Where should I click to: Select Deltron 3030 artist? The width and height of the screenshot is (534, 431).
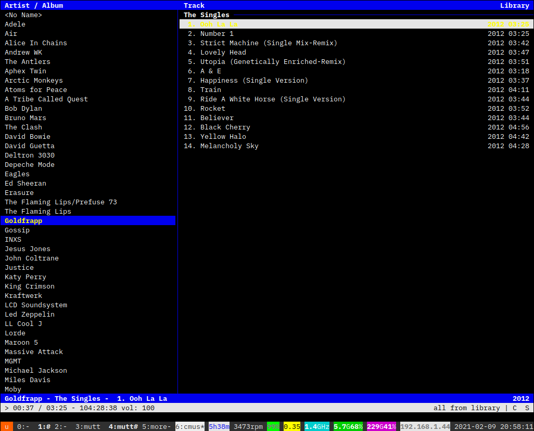coord(88,155)
